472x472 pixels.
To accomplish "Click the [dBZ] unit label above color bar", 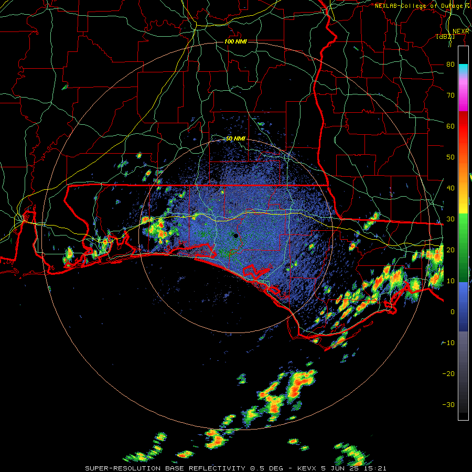I will (445, 37).
